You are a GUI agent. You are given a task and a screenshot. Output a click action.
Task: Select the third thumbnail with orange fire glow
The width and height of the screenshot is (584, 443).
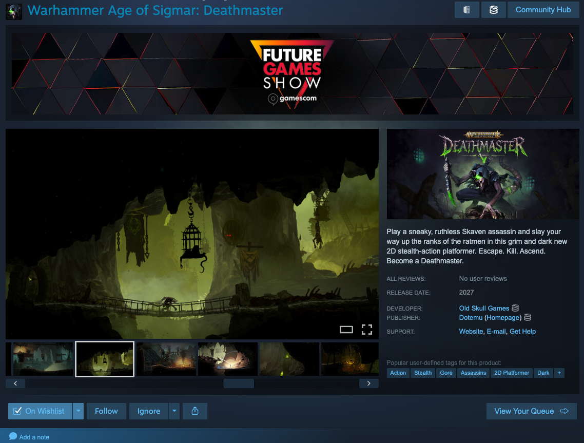click(166, 359)
